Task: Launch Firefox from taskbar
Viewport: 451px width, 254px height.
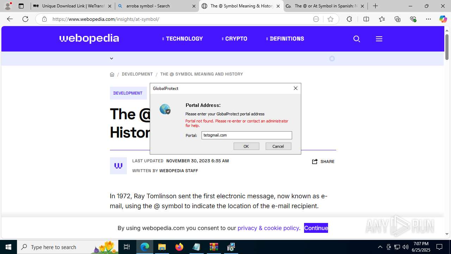Action: [179, 247]
